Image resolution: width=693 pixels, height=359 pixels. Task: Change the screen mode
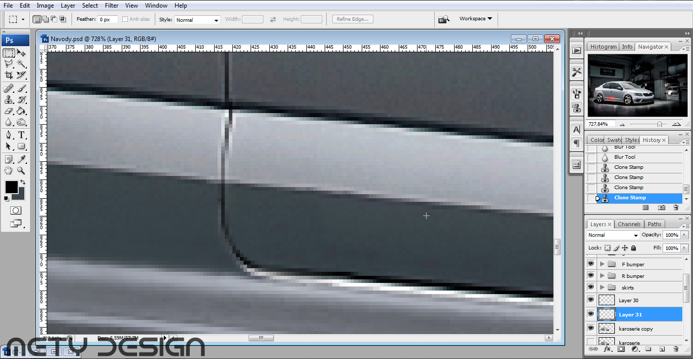(x=16, y=223)
